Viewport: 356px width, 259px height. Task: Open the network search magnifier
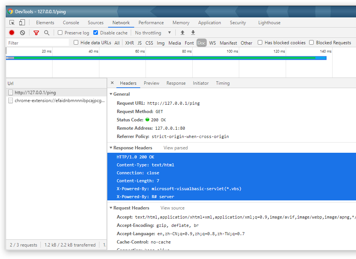[x=46, y=33]
